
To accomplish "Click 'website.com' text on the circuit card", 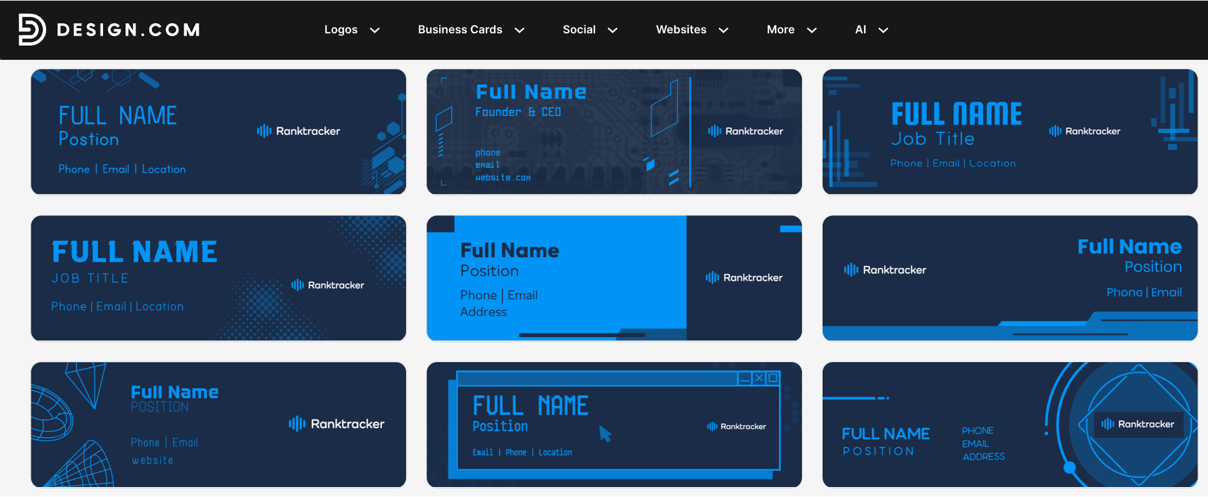I will tap(503, 177).
